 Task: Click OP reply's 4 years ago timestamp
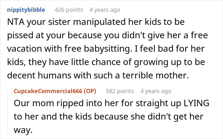156,91
